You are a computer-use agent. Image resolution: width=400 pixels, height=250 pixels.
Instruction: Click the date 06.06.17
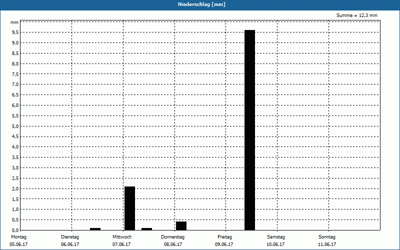click(70, 244)
